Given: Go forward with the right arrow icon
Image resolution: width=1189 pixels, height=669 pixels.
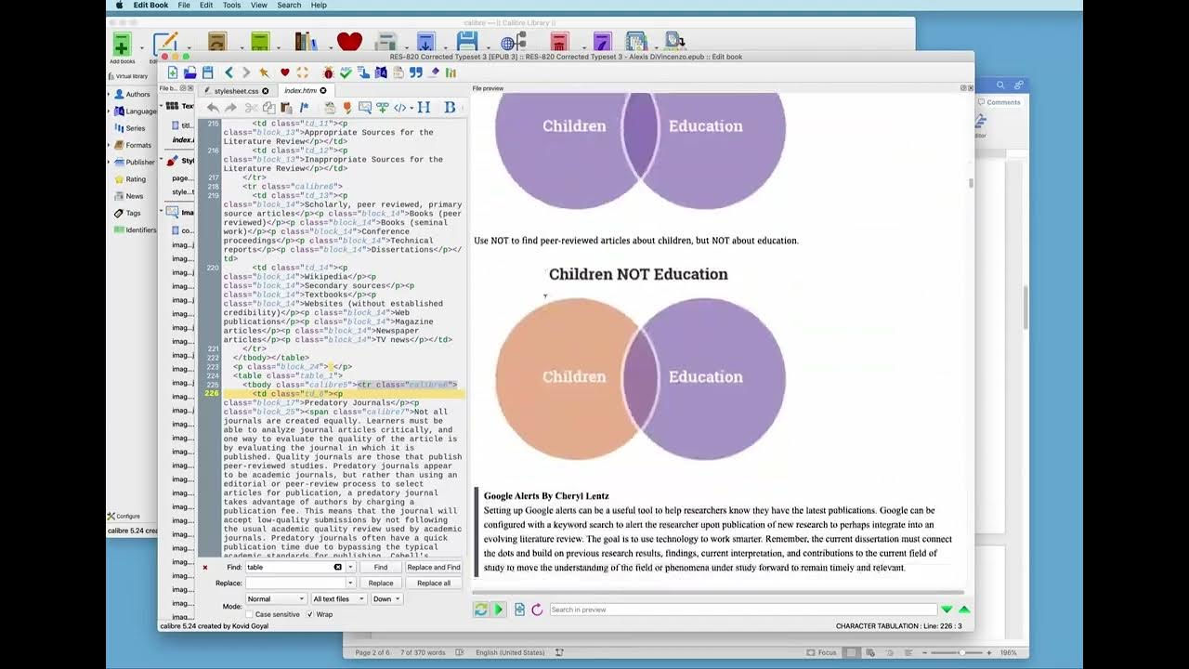Looking at the screenshot, I should point(246,72).
